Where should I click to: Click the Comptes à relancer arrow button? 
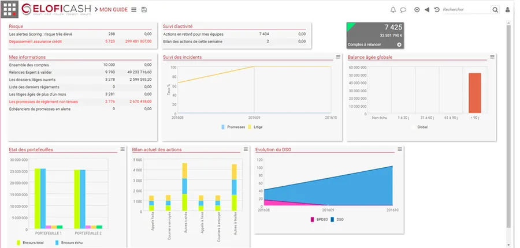click(399, 44)
